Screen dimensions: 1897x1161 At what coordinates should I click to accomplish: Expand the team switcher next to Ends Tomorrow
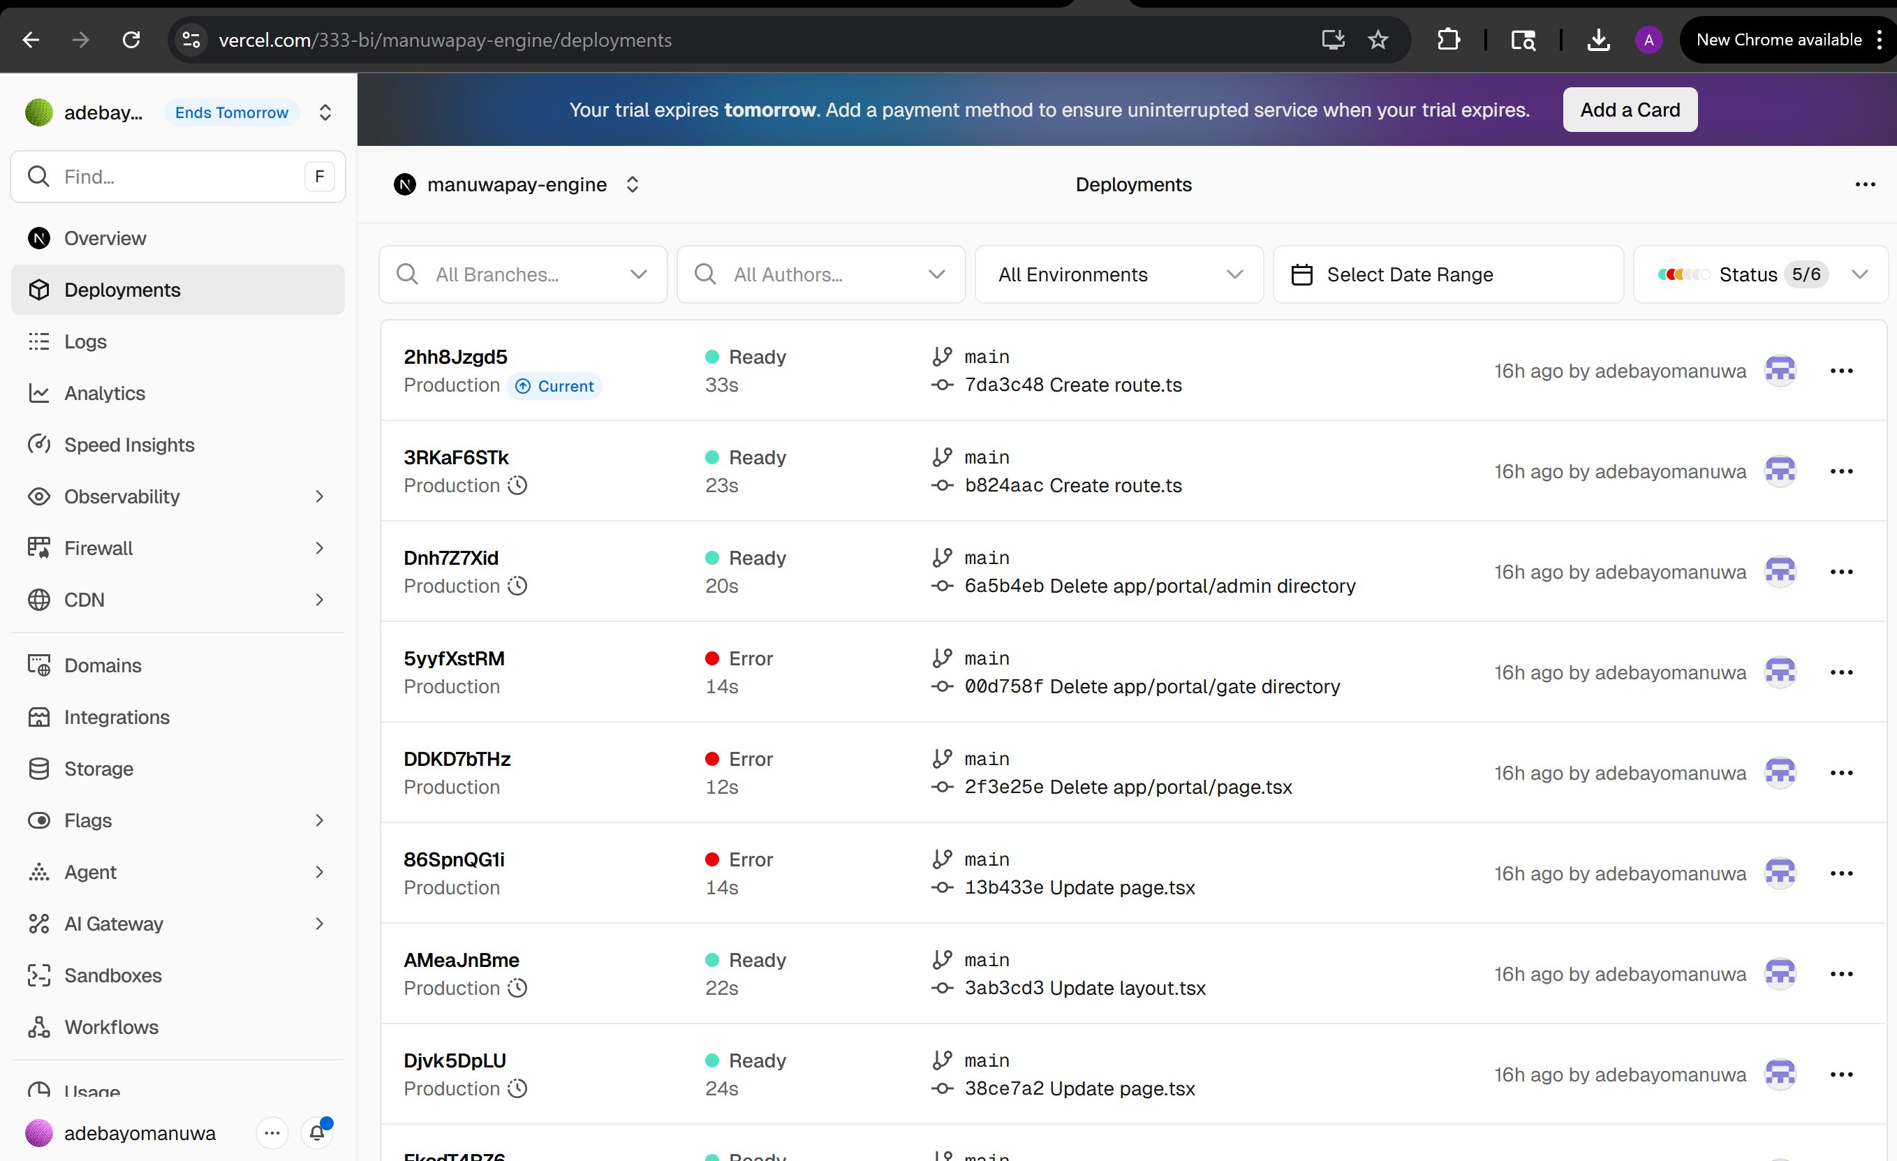coord(325,112)
